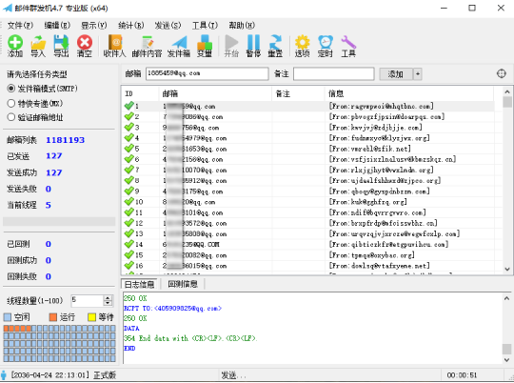Open the 工具(T) menu
Image resolution: width=514 pixels, height=383 pixels.
[x=205, y=26]
